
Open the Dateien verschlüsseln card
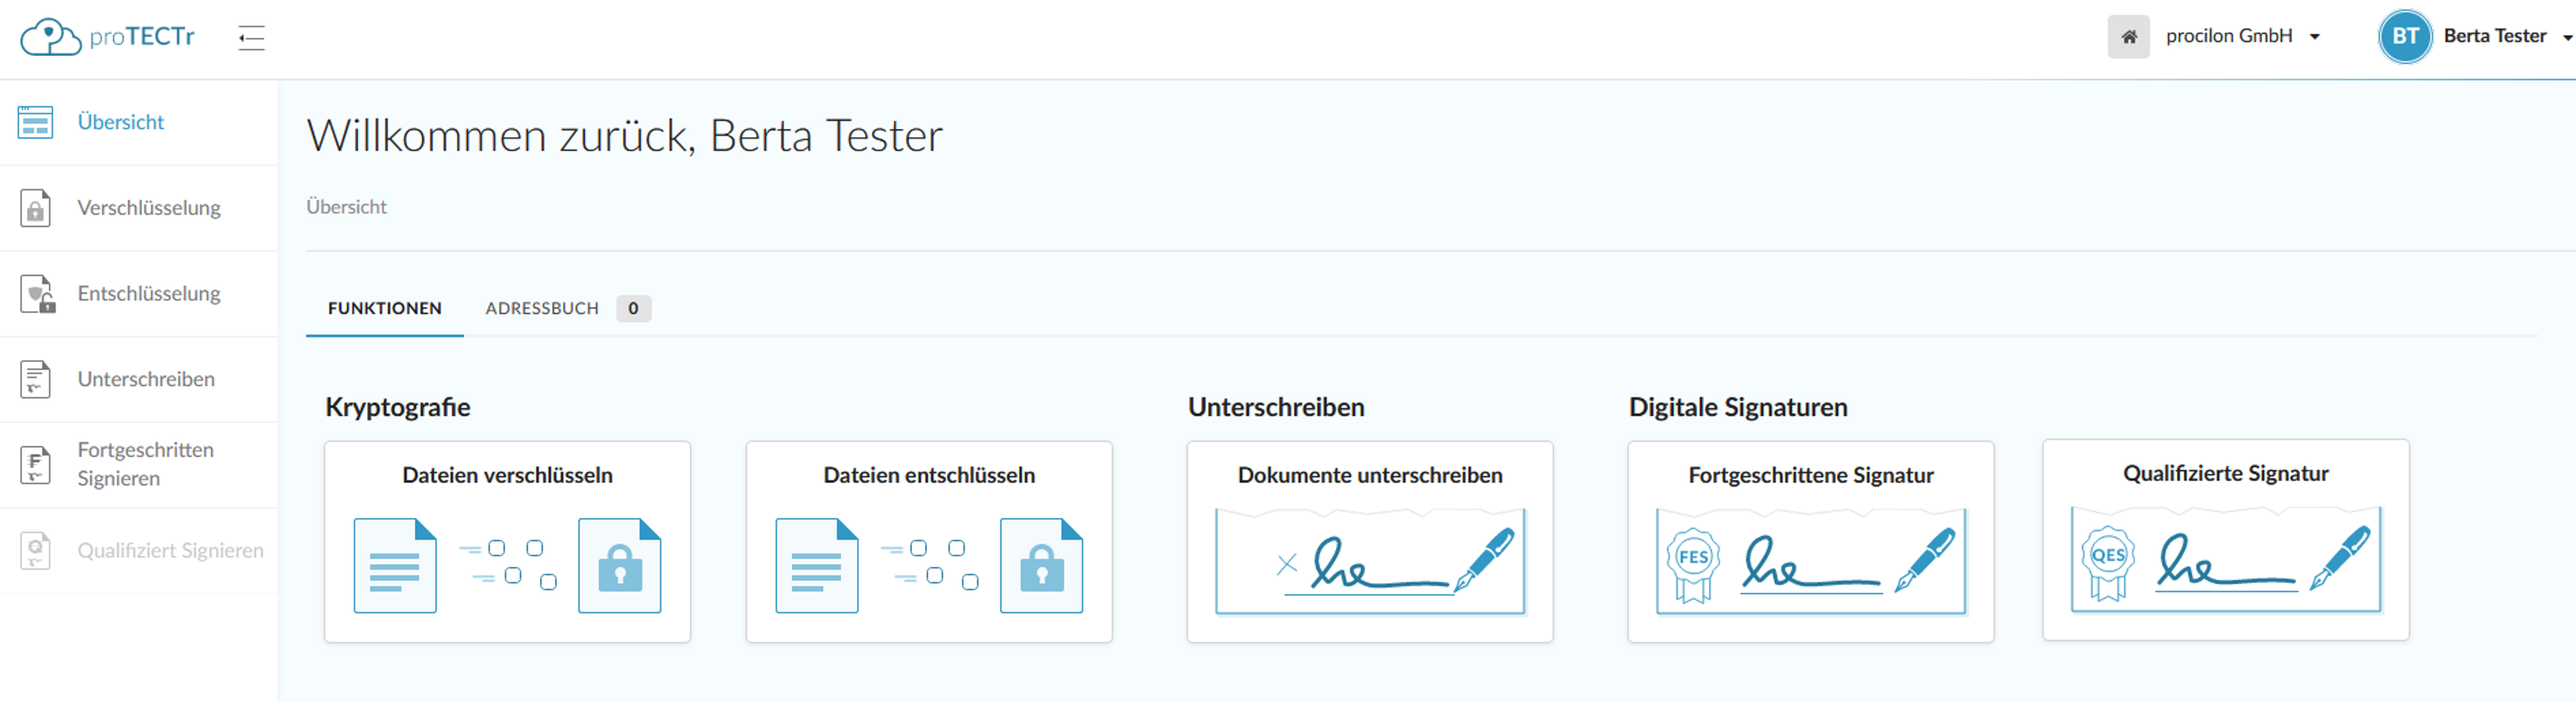tap(507, 541)
